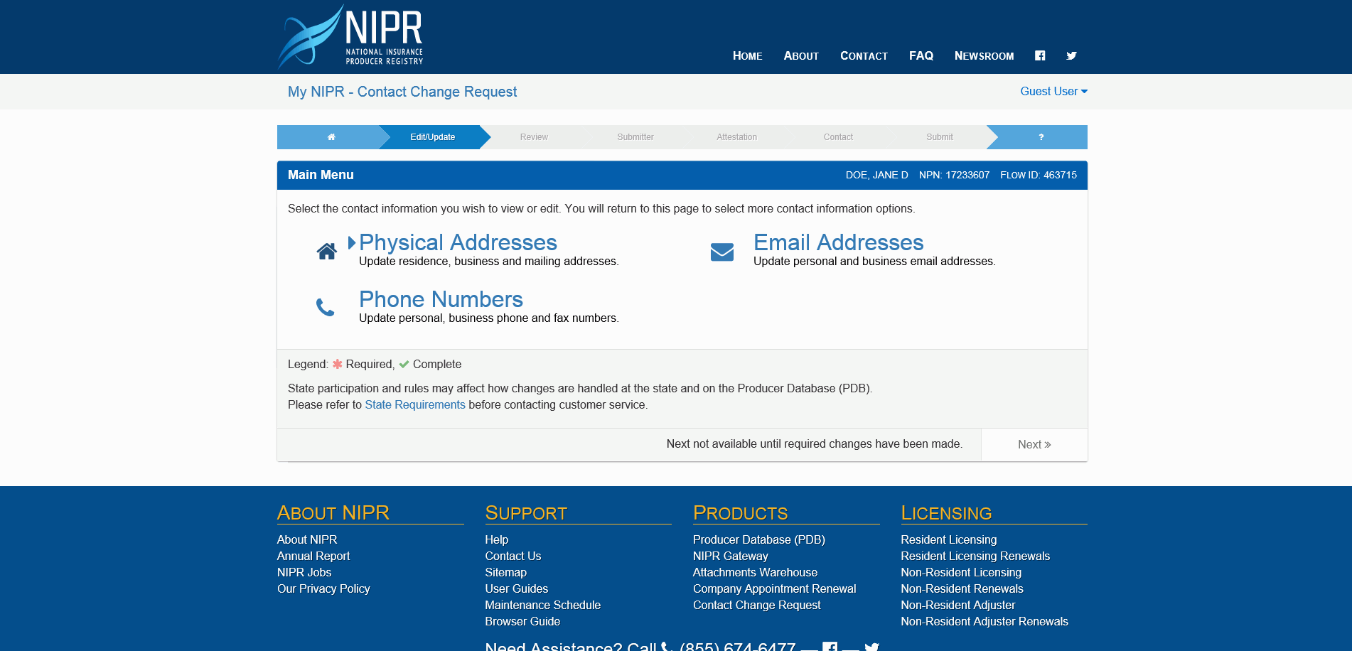Image resolution: width=1352 pixels, height=651 pixels.
Task: Select the Contact progress step
Action: pos(838,137)
